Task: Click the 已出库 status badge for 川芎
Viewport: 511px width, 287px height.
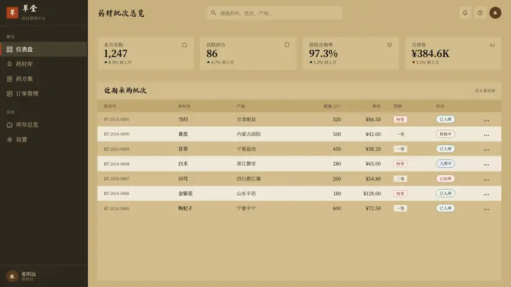Action: 445,179
